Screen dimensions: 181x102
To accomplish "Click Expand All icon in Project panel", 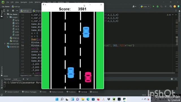I will (x=4, y=11).
